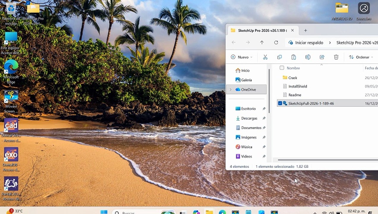Screen dimensions: 378x214
Task: Click the Copy icon in the toolbar
Action: pos(279,57)
